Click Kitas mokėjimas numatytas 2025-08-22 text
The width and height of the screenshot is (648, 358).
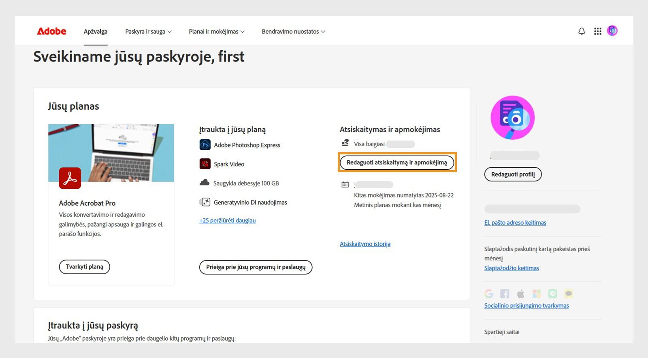[404, 195]
